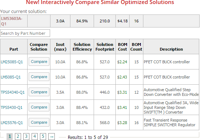
Task: Open the LM25085-Q1 part link
Action: tap(12, 62)
